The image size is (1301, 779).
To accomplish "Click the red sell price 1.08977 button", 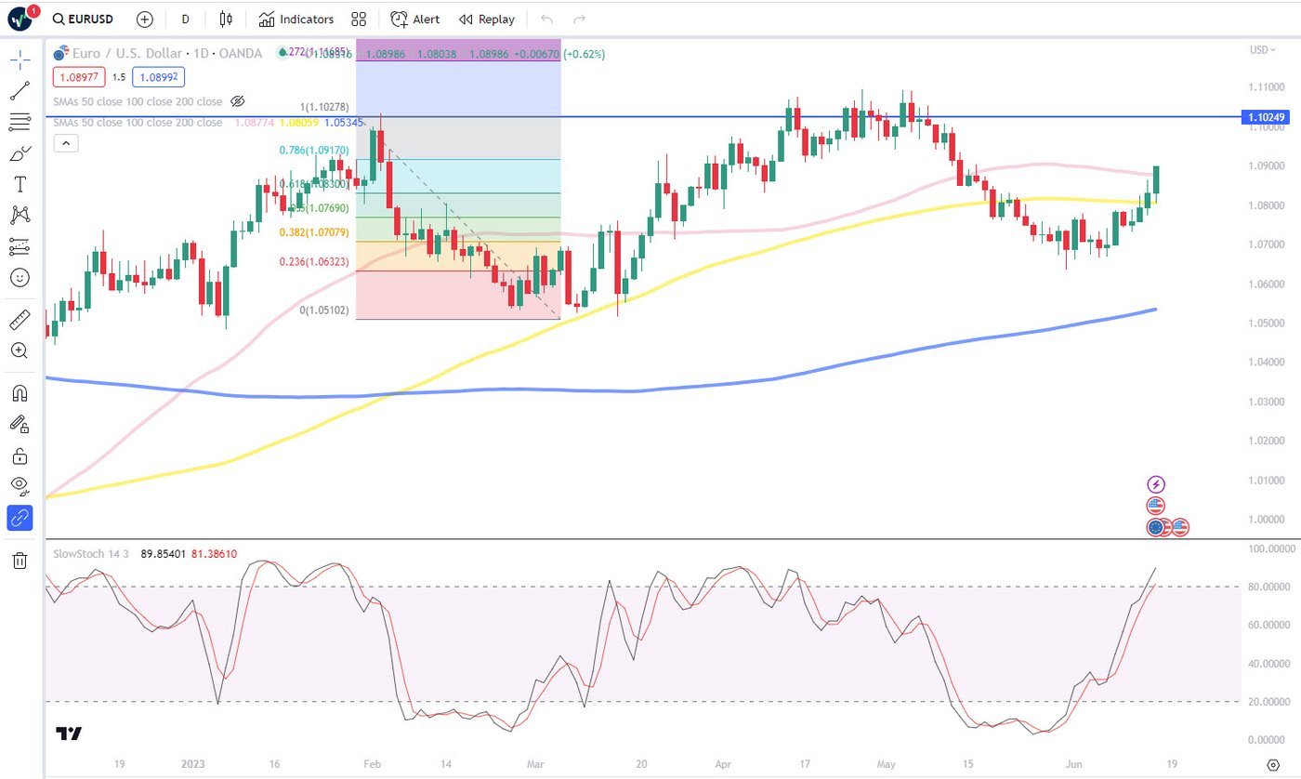I will pyautogui.click(x=79, y=78).
